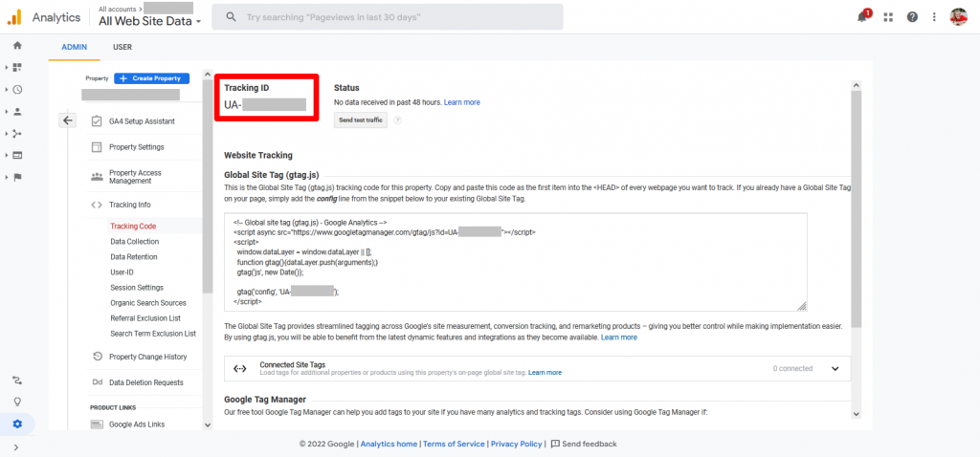
Task: Expand the Acquisition menu arrow
Action: tap(7, 133)
